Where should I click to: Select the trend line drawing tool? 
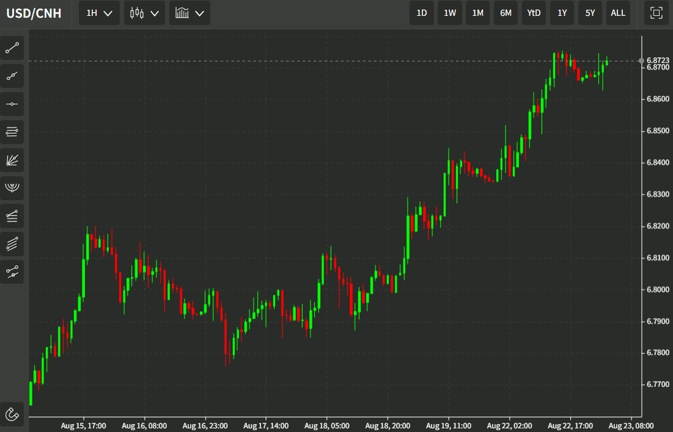coord(12,48)
